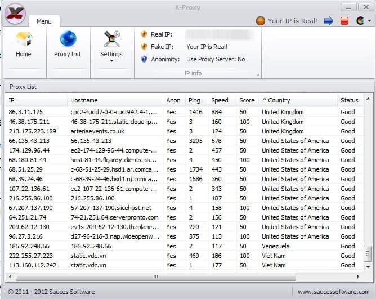Click the vertical scrollbar thumb
This screenshot has width=376, height=299.
[x=368, y=253]
